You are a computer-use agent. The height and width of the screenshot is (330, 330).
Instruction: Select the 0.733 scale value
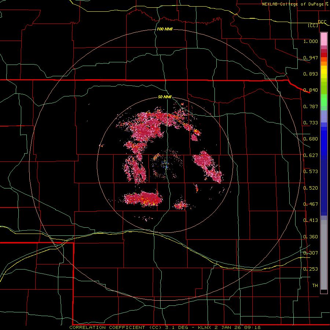click(x=311, y=123)
